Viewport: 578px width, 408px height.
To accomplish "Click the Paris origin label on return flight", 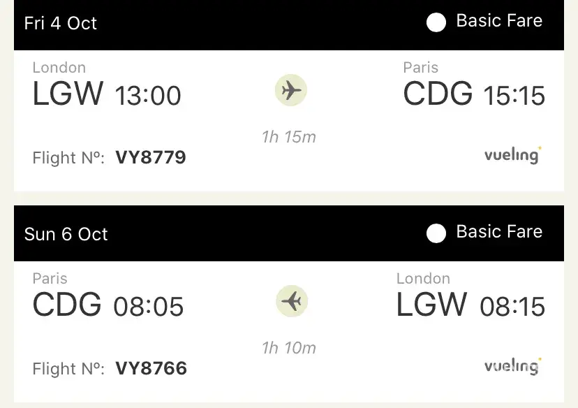I will coord(50,279).
